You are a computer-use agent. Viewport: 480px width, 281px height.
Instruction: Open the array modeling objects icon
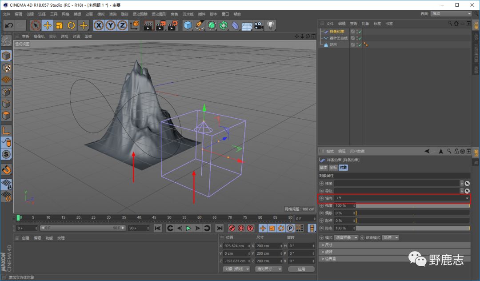coord(224,25)
